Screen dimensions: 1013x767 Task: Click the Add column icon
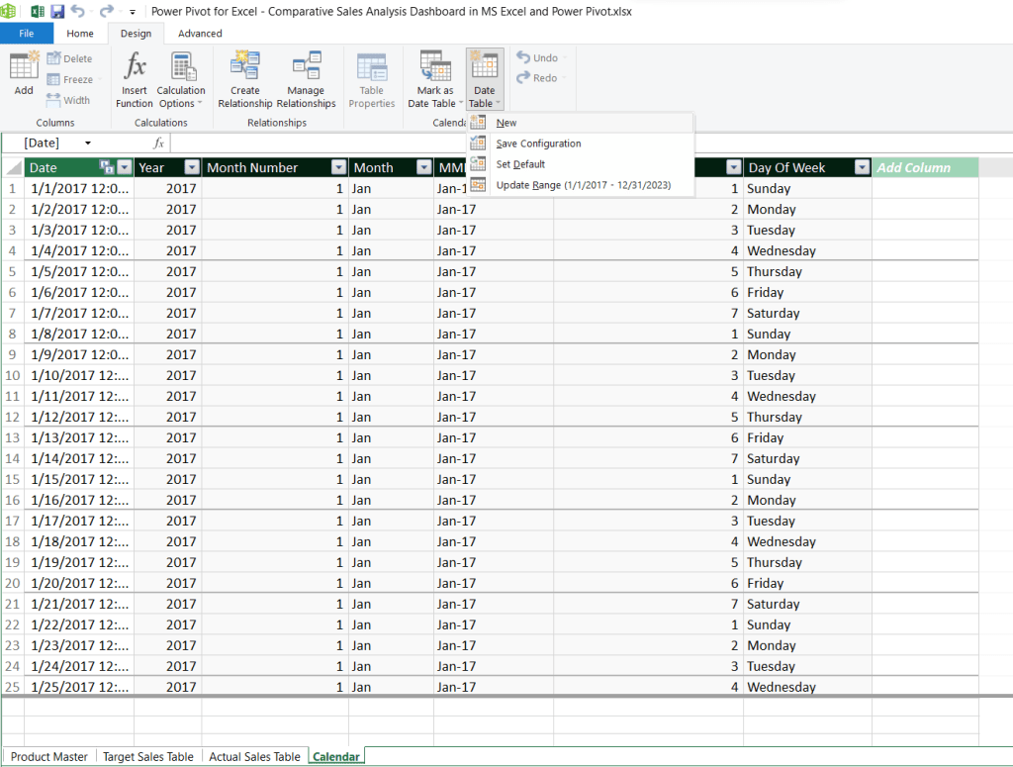[x=24, y=66]
